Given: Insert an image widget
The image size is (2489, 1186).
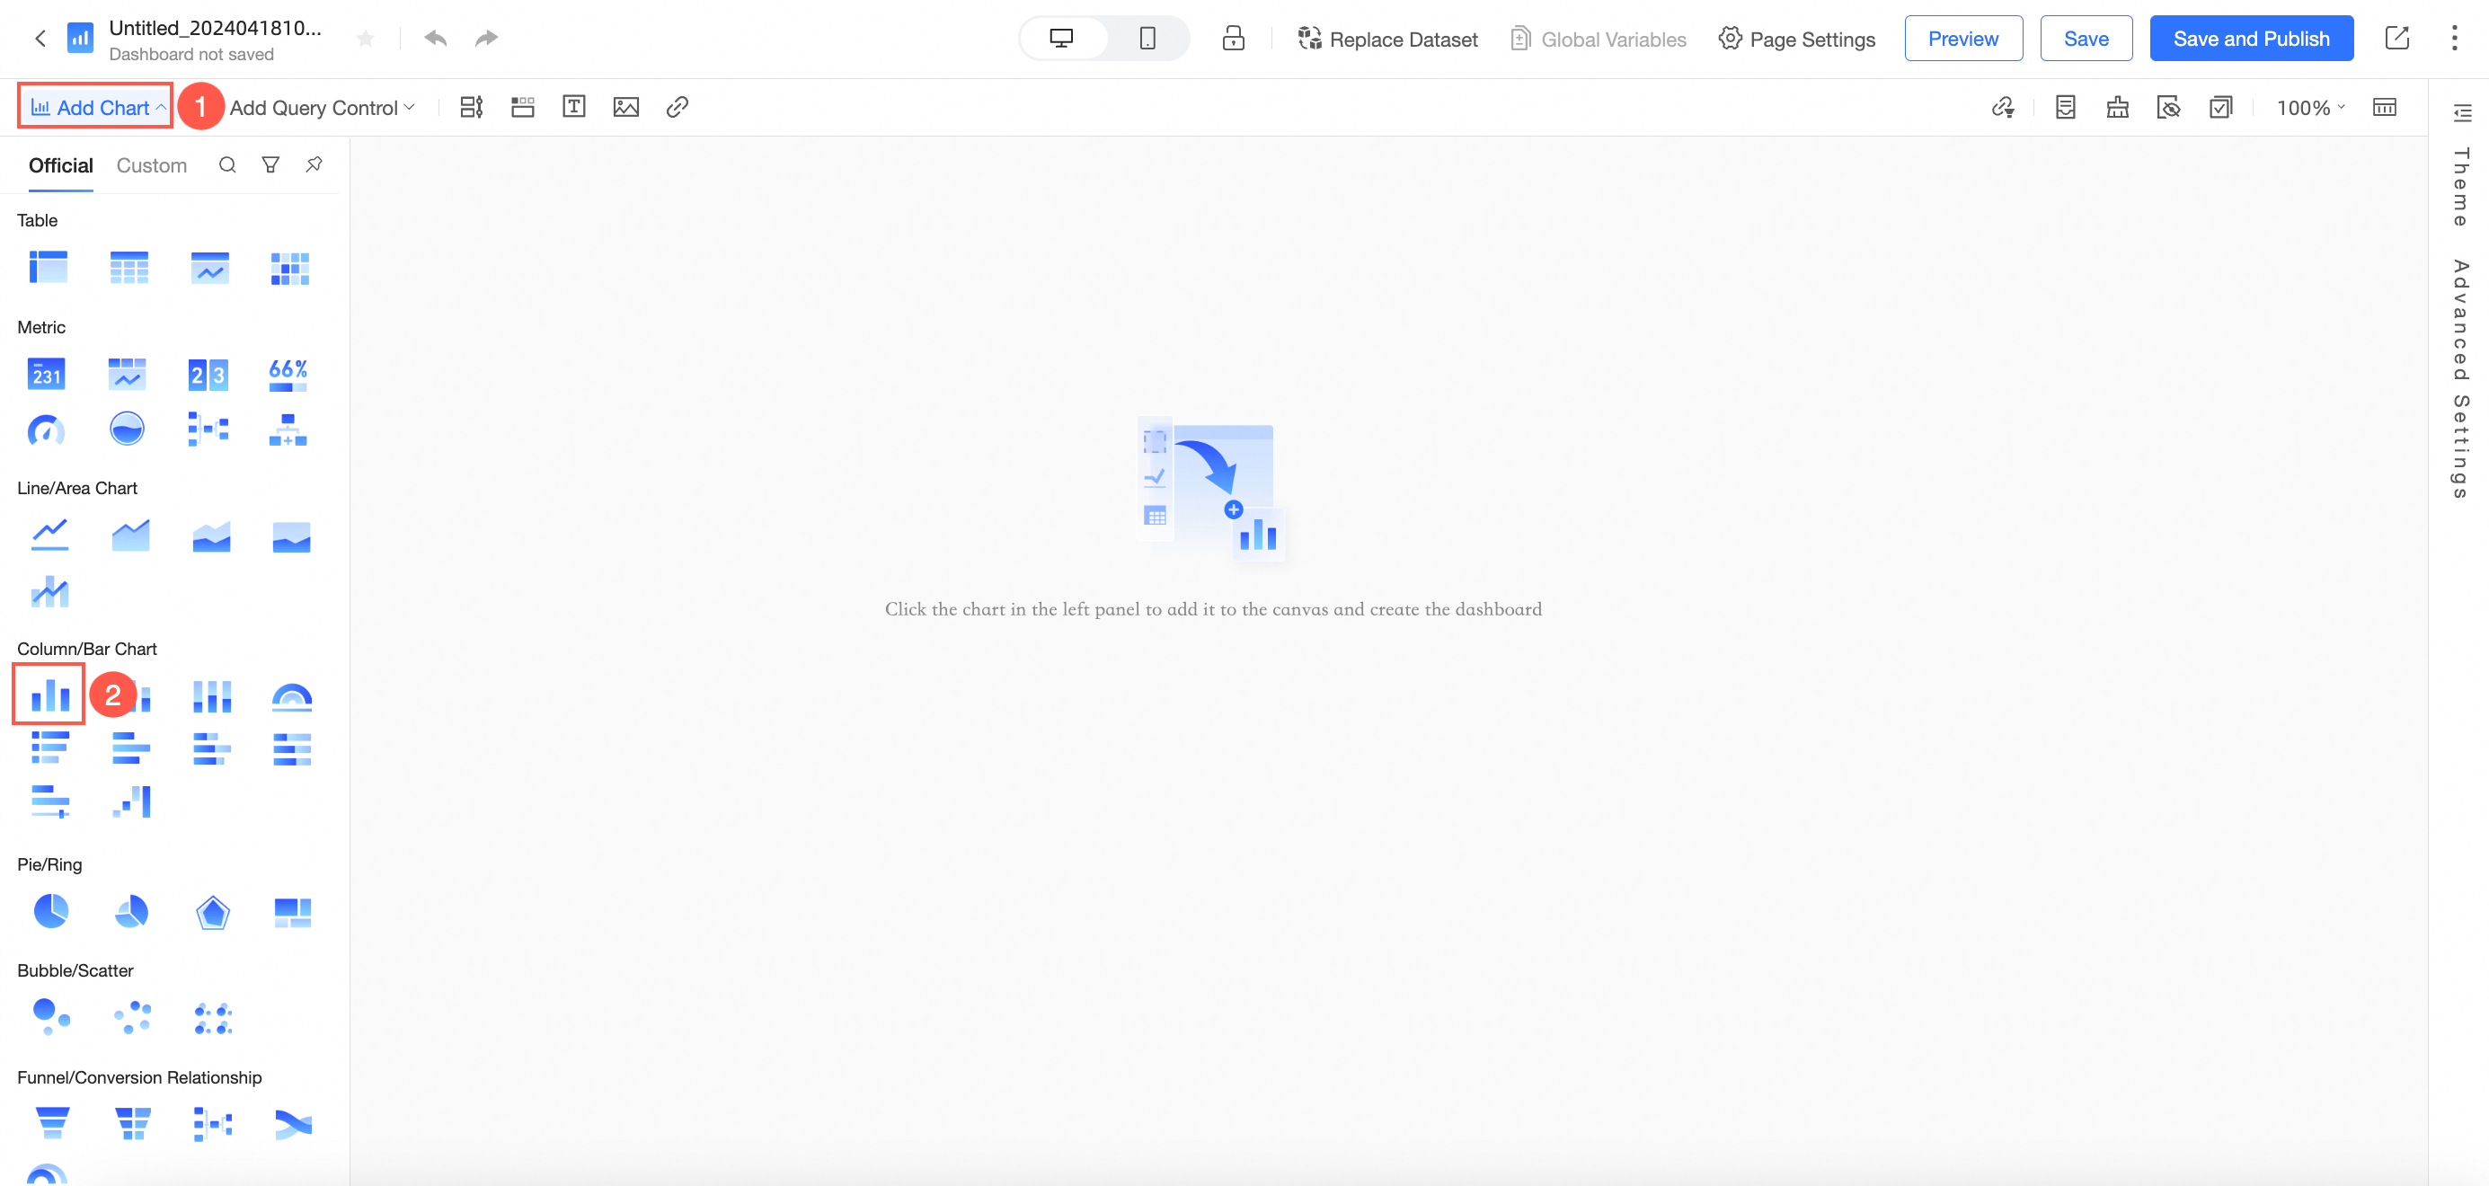Looking at the screenshot, I should (625, 107).
